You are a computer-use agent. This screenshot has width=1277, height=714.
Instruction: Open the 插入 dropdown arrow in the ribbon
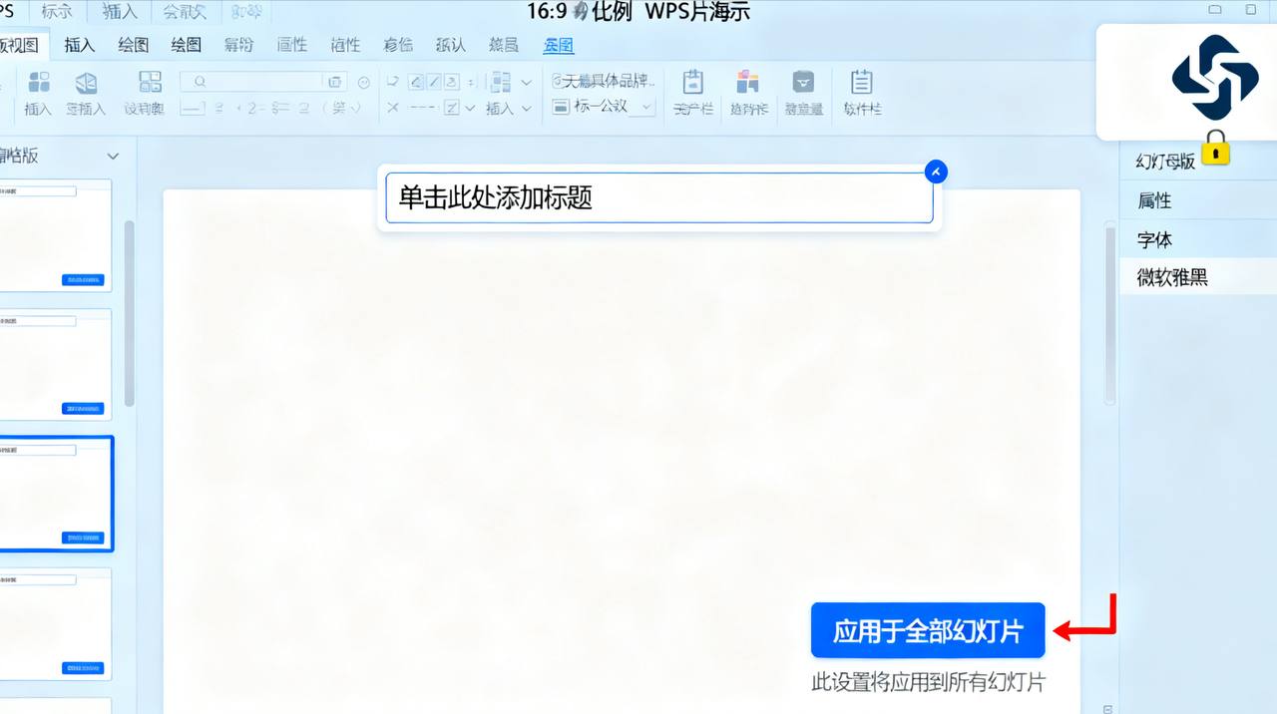526,109
